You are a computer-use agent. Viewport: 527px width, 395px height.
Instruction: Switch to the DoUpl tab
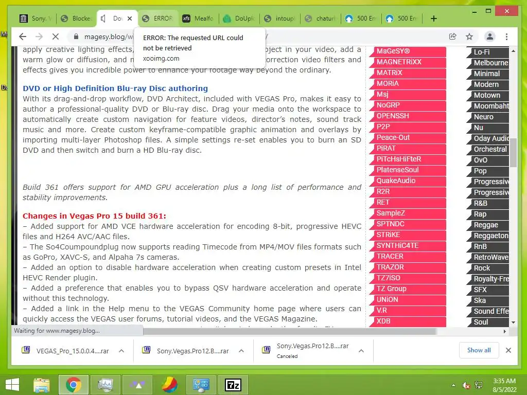[239, 19]
